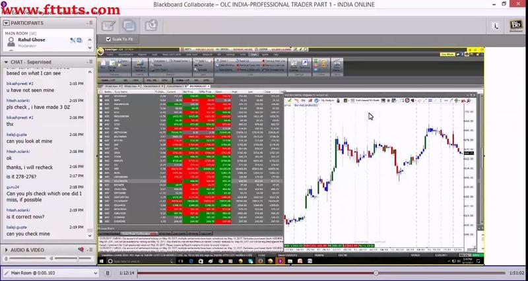528x281 pixels.
Task: Sort by Open column header
Action: click(x=223, y=92)
